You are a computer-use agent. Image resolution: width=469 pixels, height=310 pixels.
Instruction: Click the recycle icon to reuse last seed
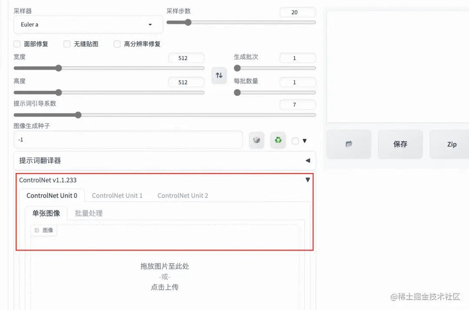278,140
